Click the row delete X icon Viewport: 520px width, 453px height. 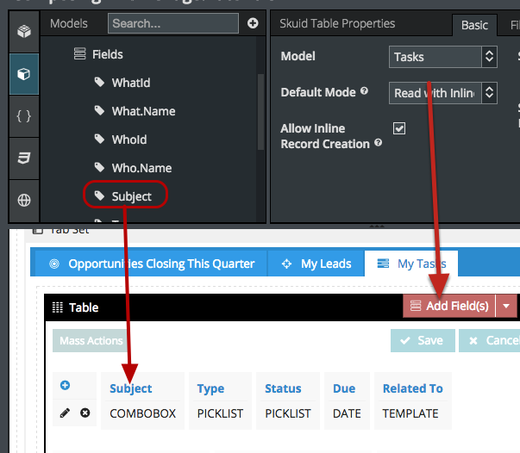85,413
